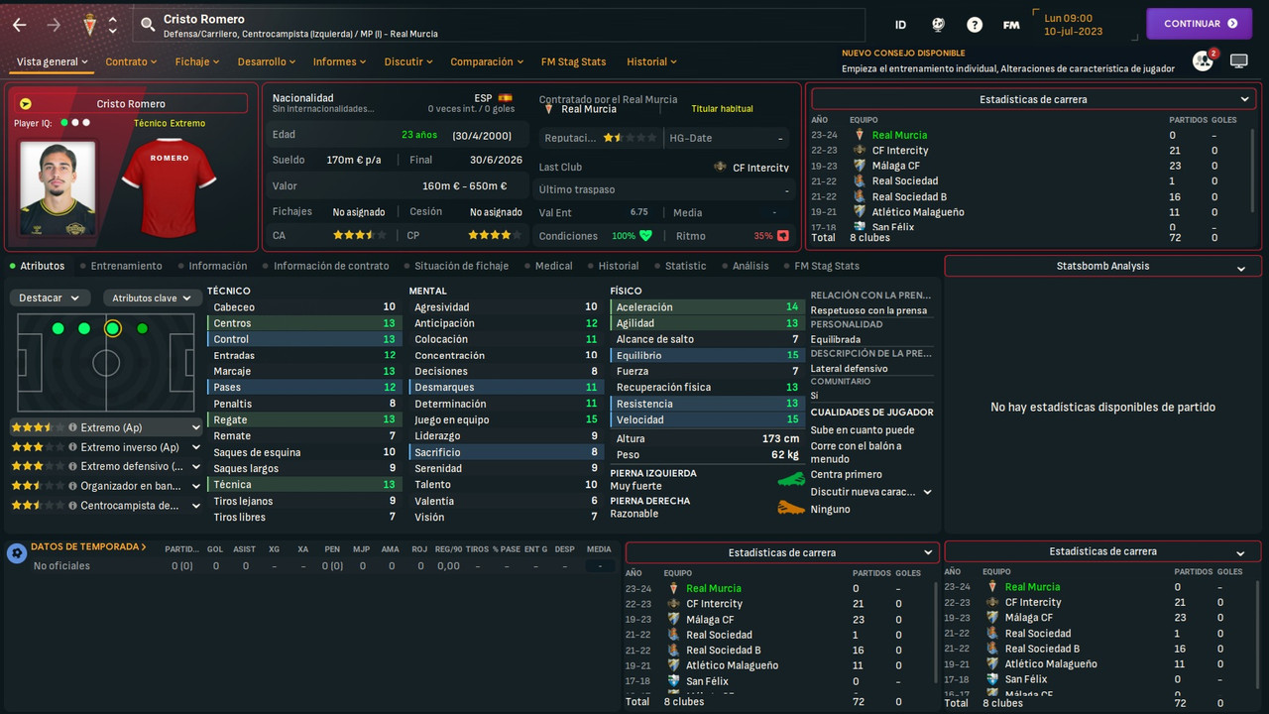Click the green heart condition icon
Screen dimensions: 1269x714
click(x=646, y=236)
